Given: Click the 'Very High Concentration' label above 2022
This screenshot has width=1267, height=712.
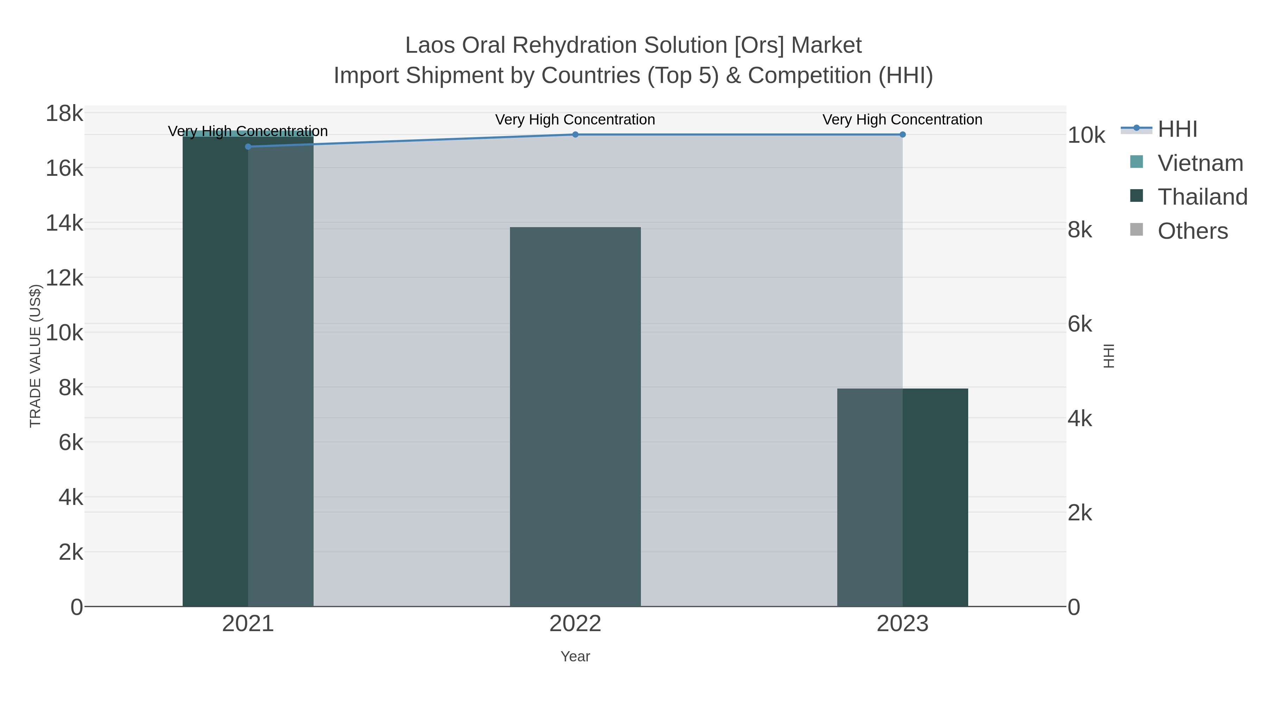Looking at the screenshot, I should 575,120.
